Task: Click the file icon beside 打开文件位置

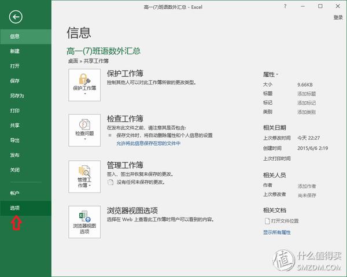Action: pos(267,221)
